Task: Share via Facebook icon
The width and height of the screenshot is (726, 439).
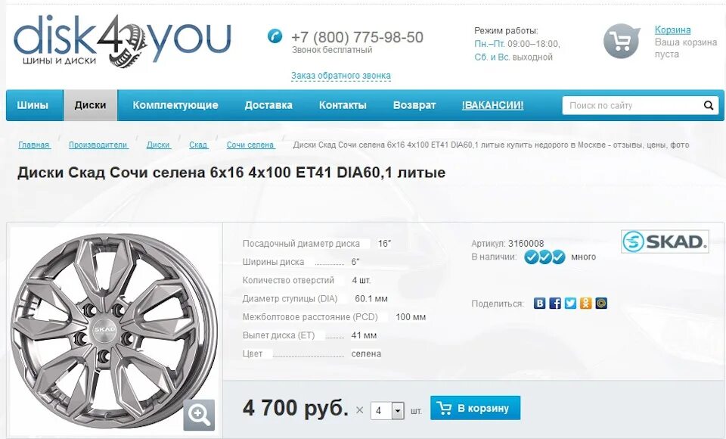Action: point(554,304)
